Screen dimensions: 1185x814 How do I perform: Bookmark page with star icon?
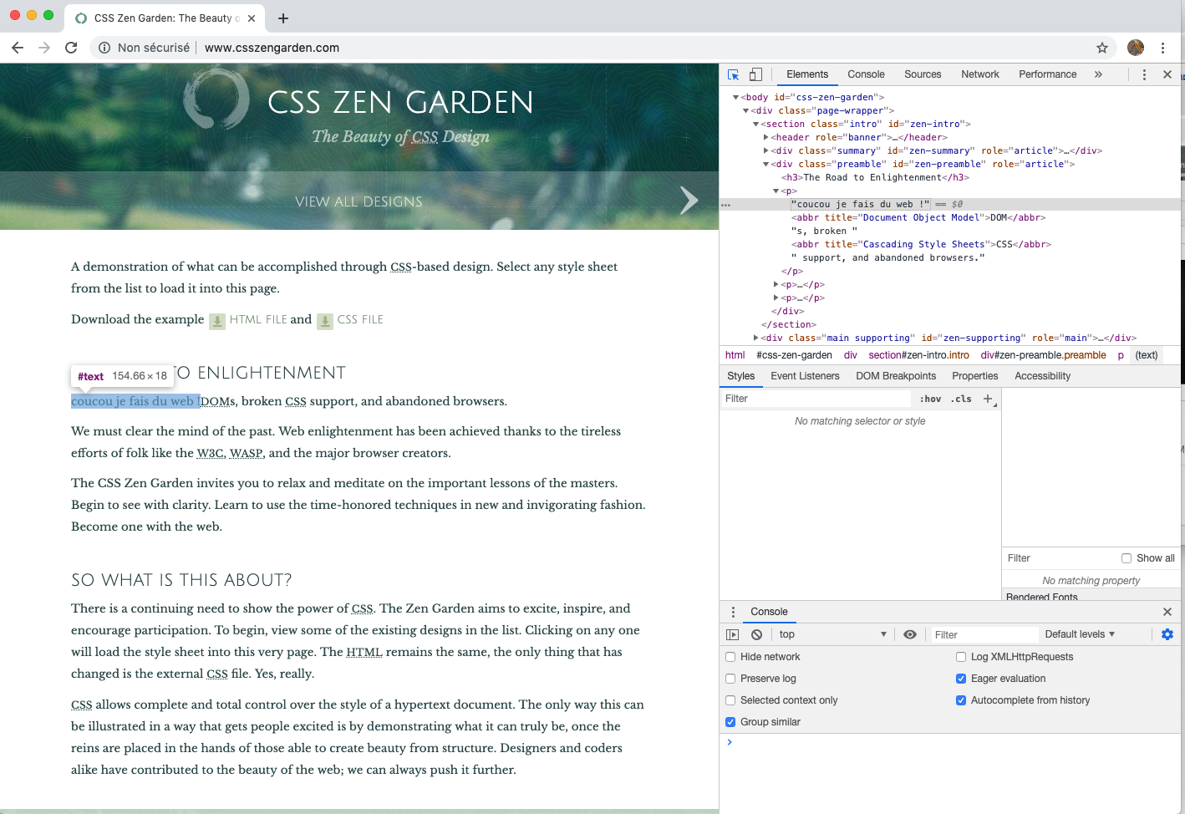[1102, 48]
